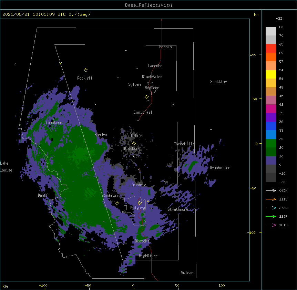Click the dBZ legend heading

pyautogui.click(x=279, y=19)
